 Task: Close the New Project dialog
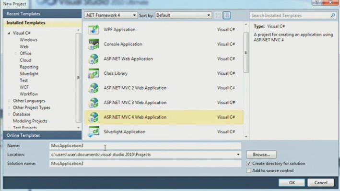click(330, 2)
